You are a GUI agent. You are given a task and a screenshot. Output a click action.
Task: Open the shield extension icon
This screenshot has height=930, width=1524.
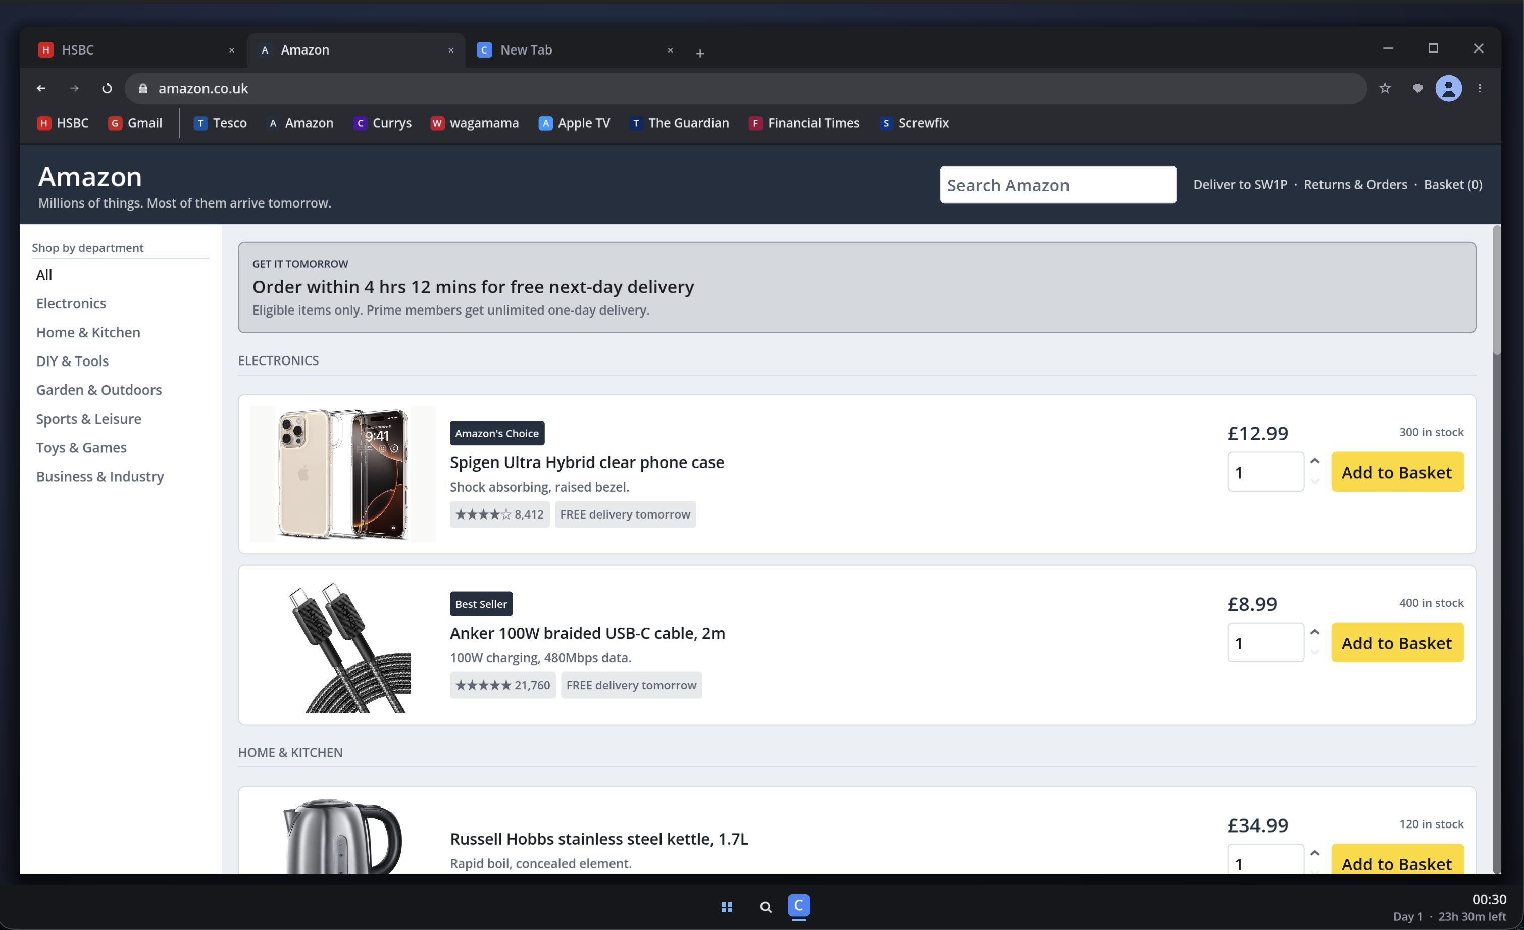(x=1417, y=88)
